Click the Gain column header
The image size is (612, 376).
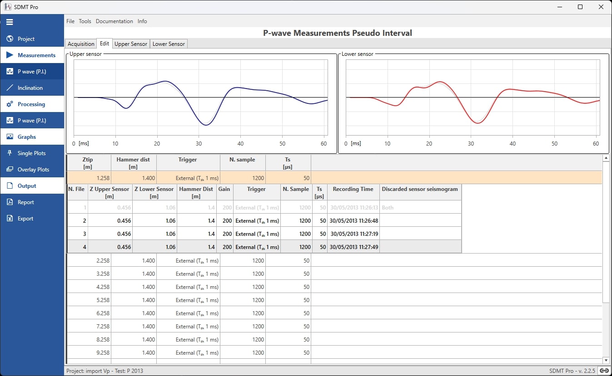coord(224,192)
